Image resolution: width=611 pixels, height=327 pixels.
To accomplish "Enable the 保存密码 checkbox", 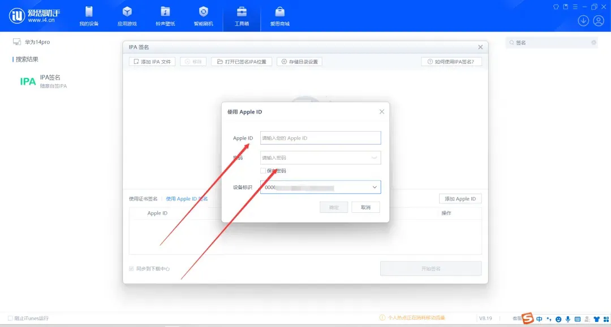I will pyautogui.click(x=263, y=171).
